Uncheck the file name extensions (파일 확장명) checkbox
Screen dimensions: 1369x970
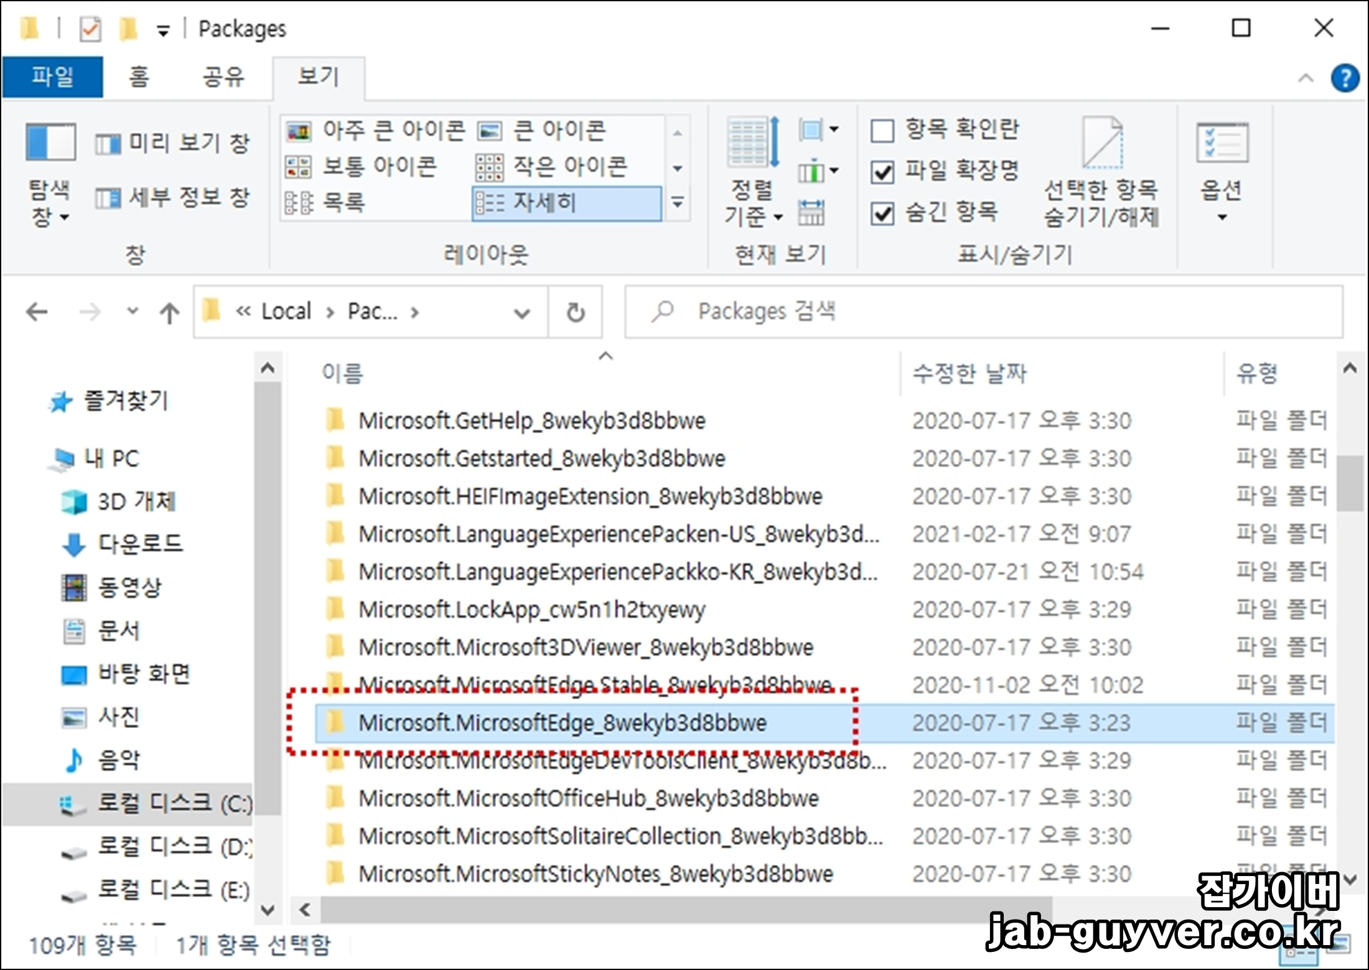[x=882, y=172]
